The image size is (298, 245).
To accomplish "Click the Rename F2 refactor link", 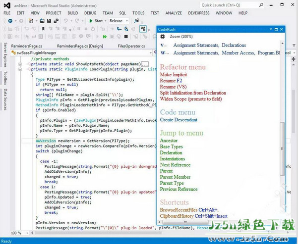I will click(171, 81).
